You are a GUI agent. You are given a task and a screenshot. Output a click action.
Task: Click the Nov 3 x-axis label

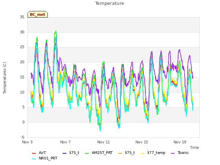coord(27,142)
